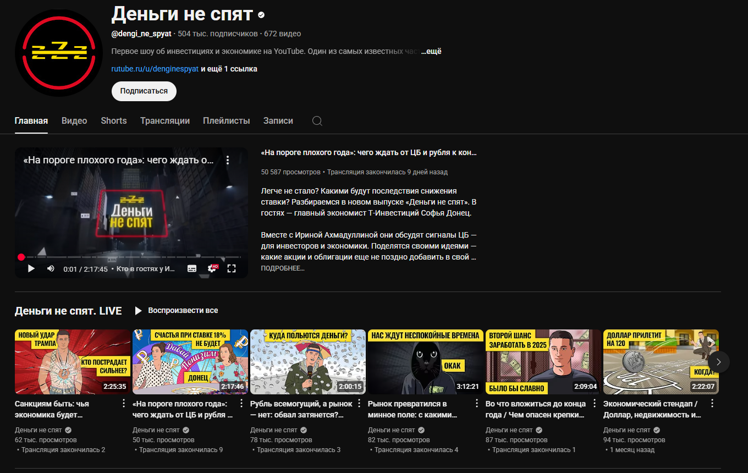
Task: Mute the featured video player volume
Action: [x=51, y=268]
